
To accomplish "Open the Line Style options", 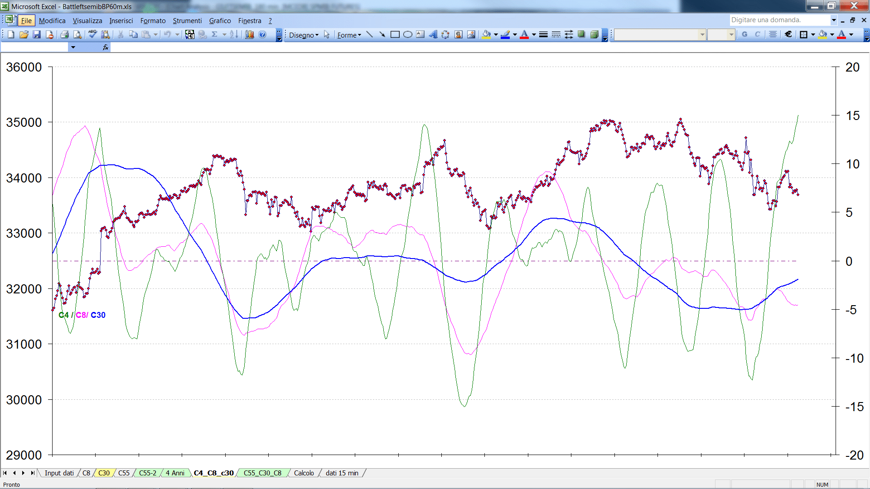I will coord(543,34).
